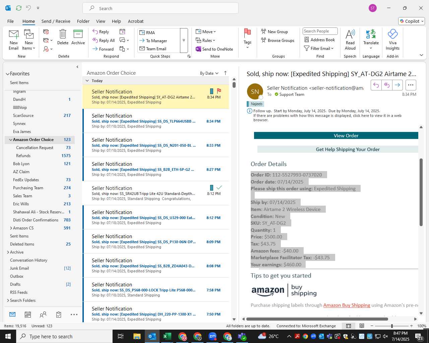Click teal category marker on first email
The height and width of the screenshot is (343, 429).
[x=211, y=91]
